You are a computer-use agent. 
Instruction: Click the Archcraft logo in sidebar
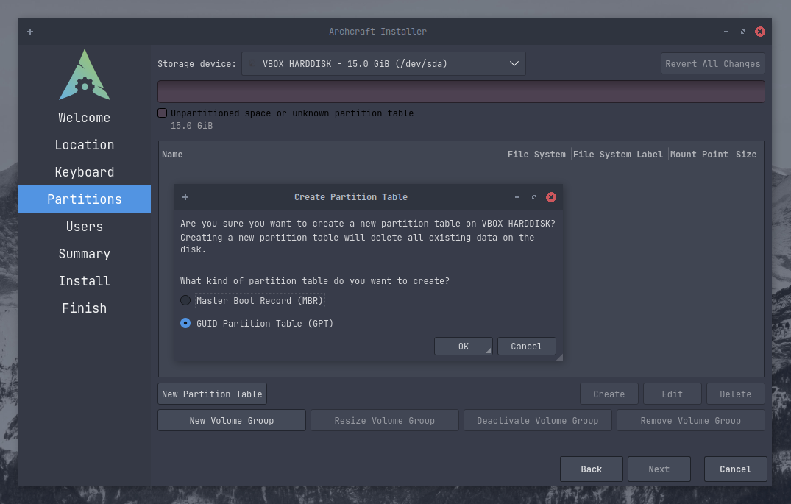coord(85,74)
